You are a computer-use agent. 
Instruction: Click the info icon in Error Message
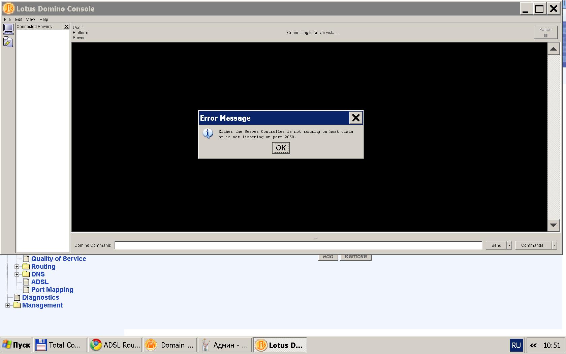pyautogui.click(x=208, y=134)
